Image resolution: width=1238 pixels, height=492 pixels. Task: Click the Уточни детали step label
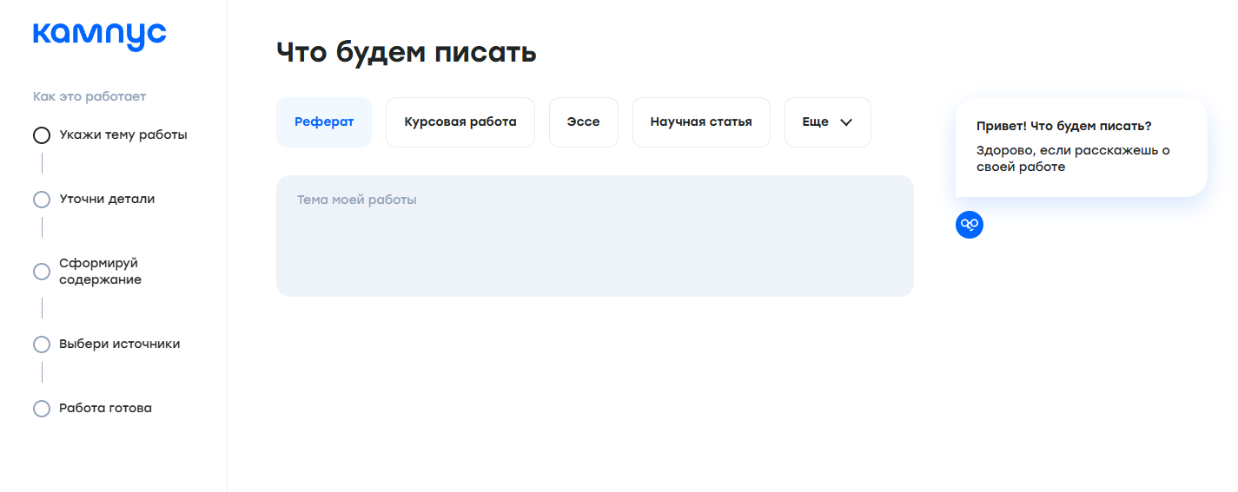click(107, 199)
